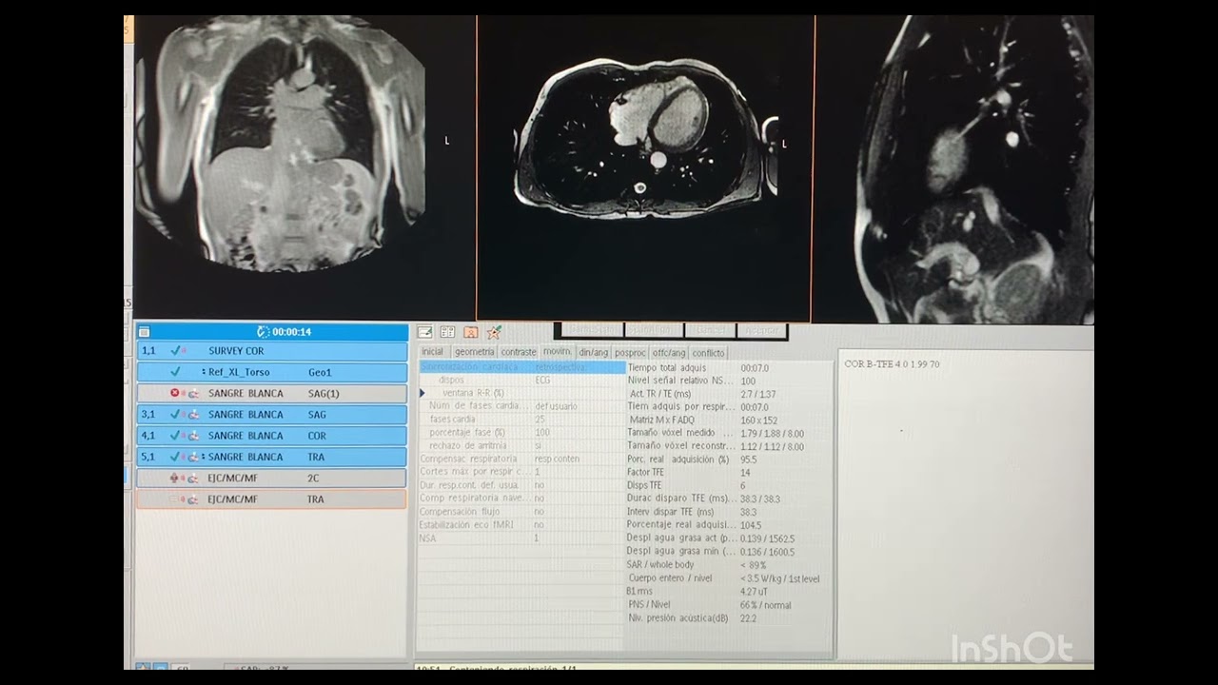Click the cardiac icon on scan 5,1 TRA
This screenshot has height=685, width=1218.
[192, 457]
